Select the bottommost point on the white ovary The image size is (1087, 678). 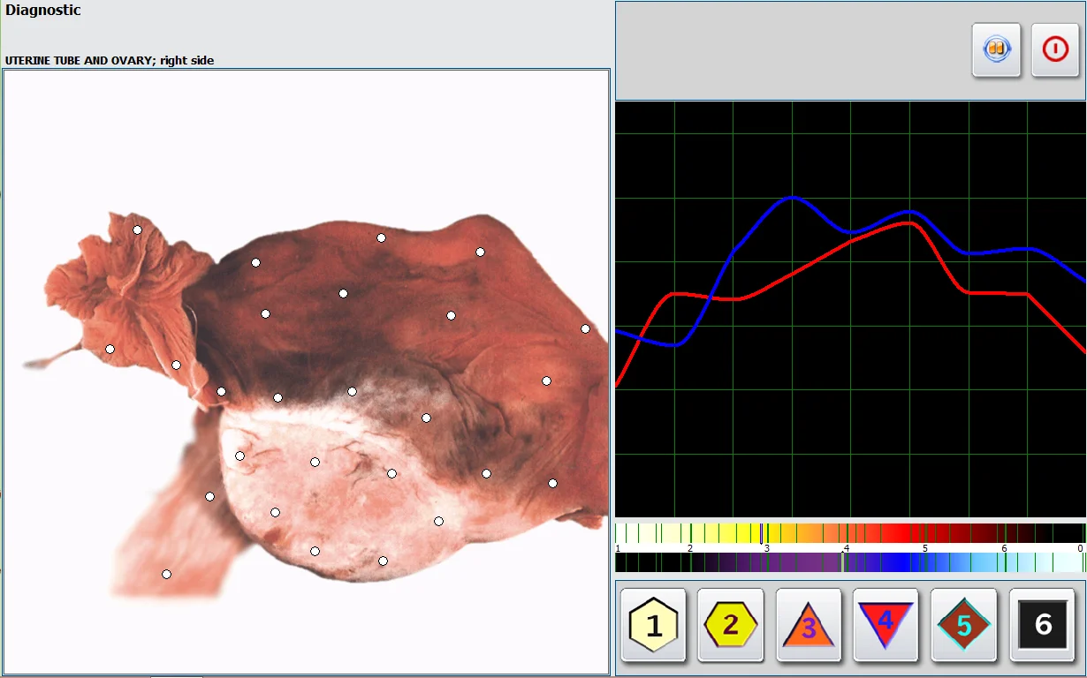pos(383,561)
